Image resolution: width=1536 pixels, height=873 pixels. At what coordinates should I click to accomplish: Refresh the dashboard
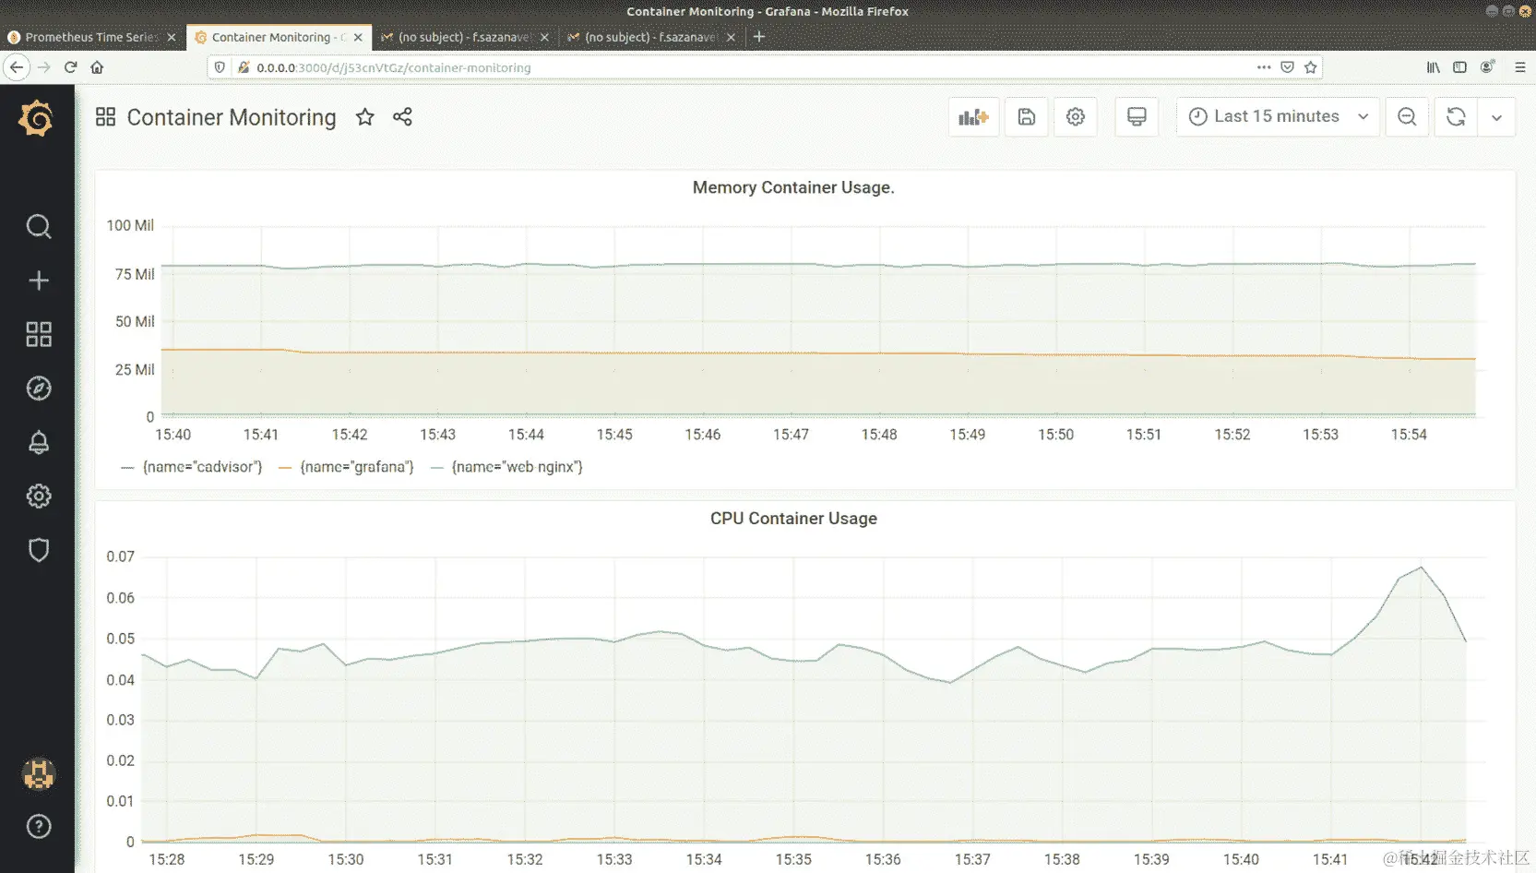click(x=1456, y=117)
